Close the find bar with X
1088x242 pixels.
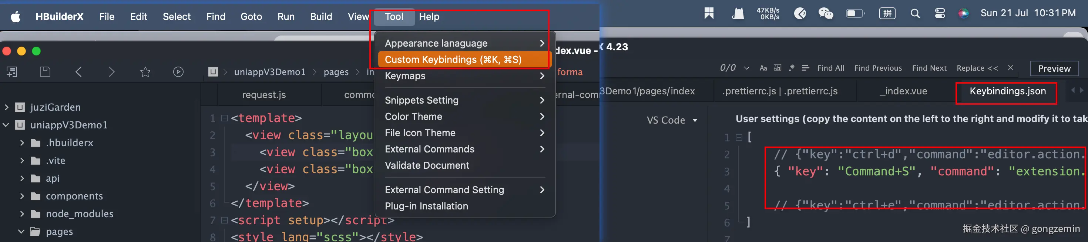point(1010,68)
